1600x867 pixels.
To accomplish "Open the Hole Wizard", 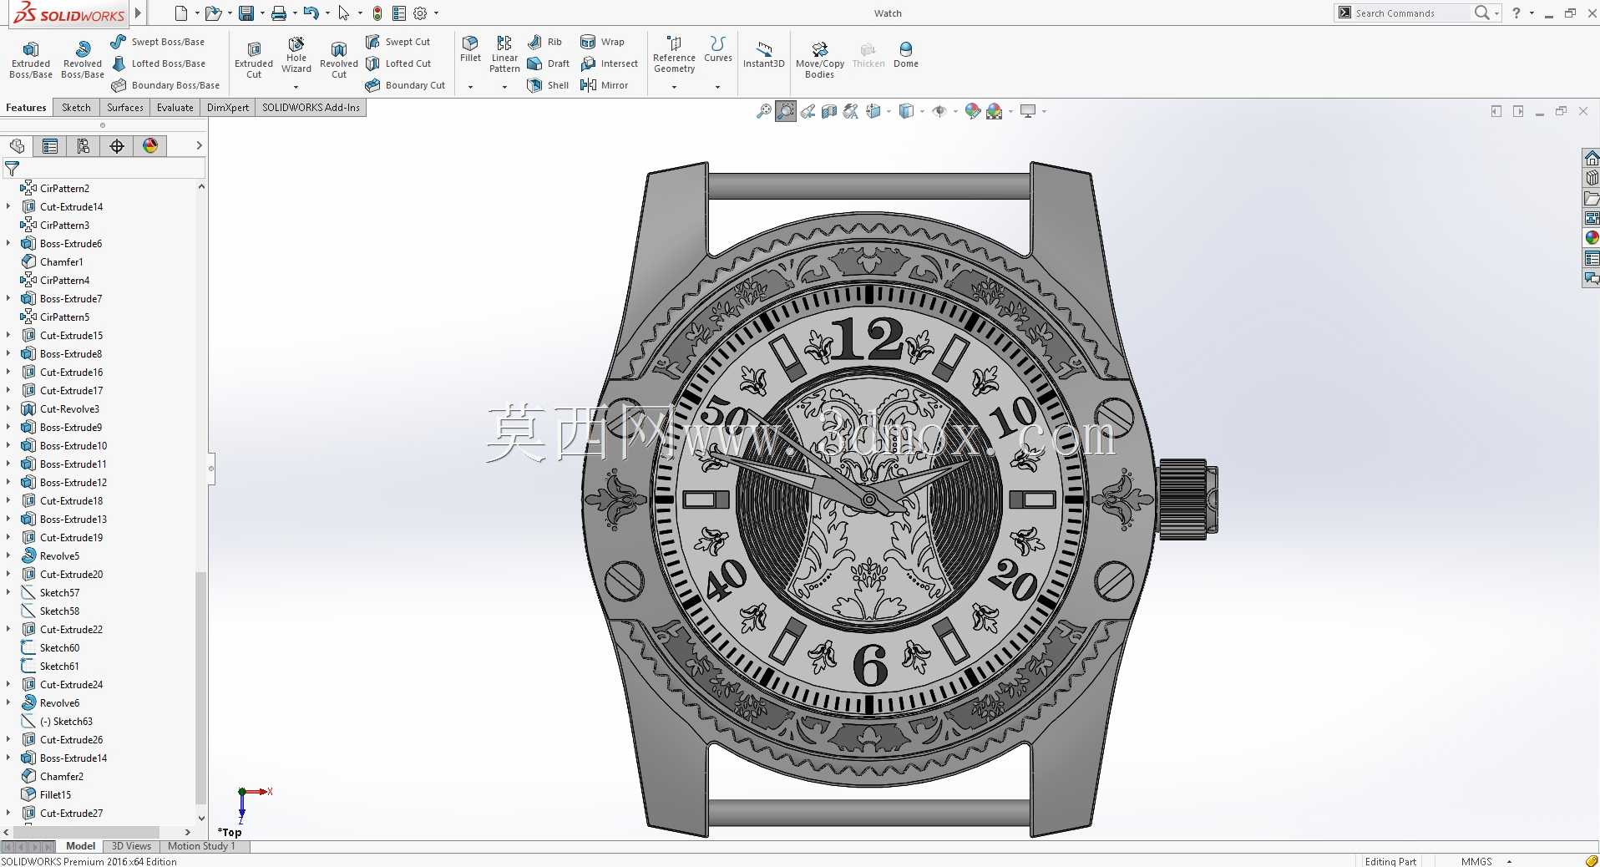I will coord(296,55).
